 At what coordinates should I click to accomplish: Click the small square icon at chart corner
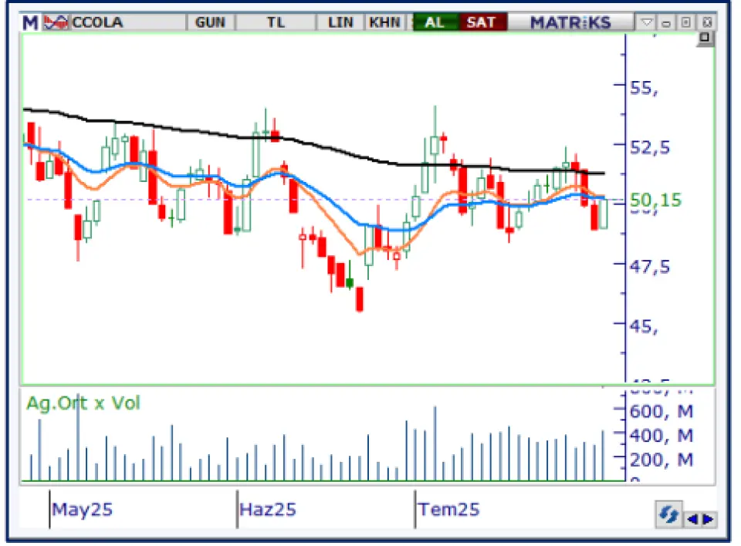(x=705, y=39)
